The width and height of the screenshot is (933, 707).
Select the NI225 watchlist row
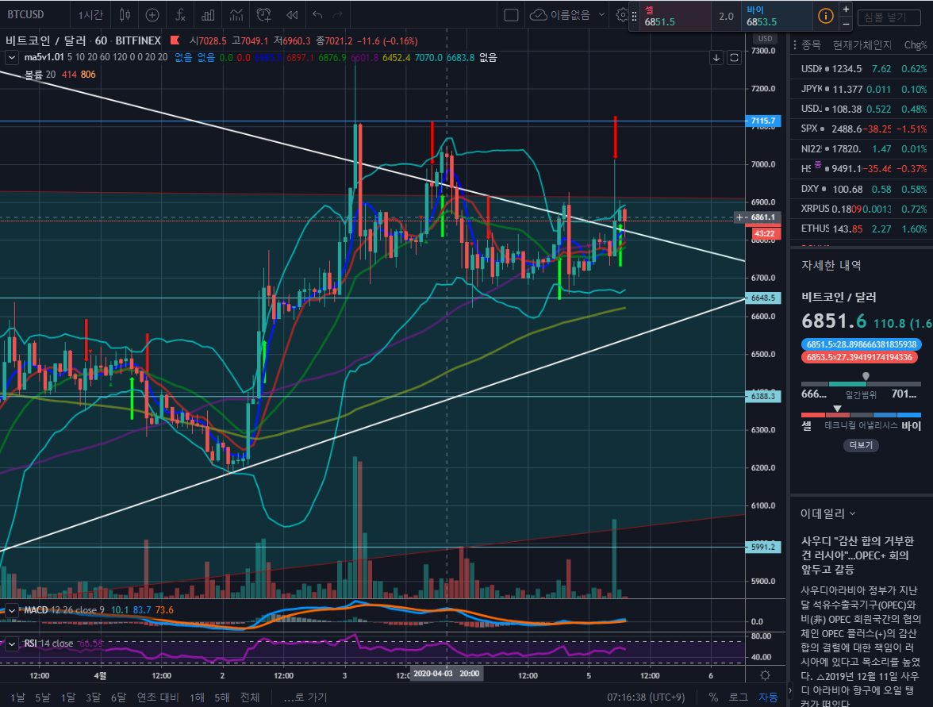tap(861, 149)
